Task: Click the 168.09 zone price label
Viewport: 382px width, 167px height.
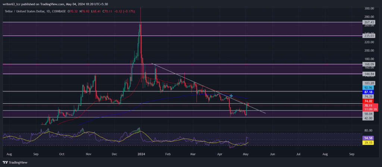Action: (368, 64)
